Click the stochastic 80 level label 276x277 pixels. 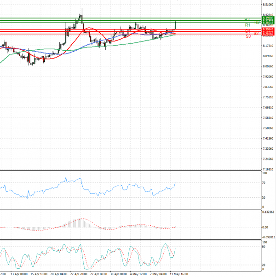tap(264, 247)
